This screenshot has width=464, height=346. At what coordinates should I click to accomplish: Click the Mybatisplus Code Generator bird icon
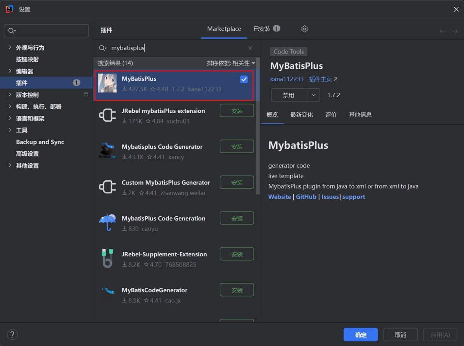point(107,151)
